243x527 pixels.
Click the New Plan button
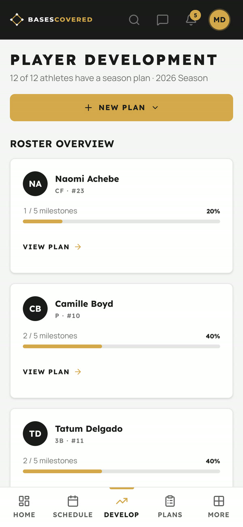(x=122, y=107)
